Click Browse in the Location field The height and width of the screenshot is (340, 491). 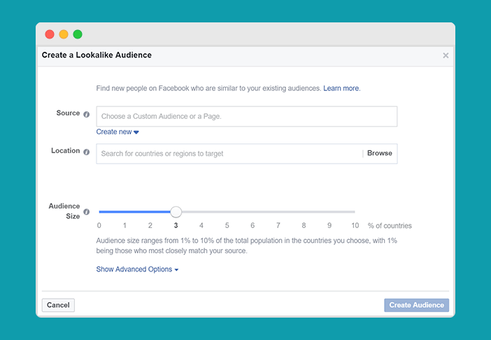coord(380,153)
